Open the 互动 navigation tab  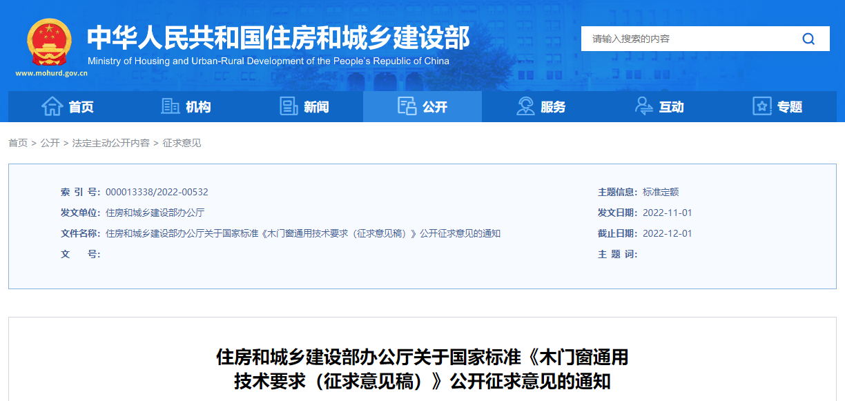point(659,106)
